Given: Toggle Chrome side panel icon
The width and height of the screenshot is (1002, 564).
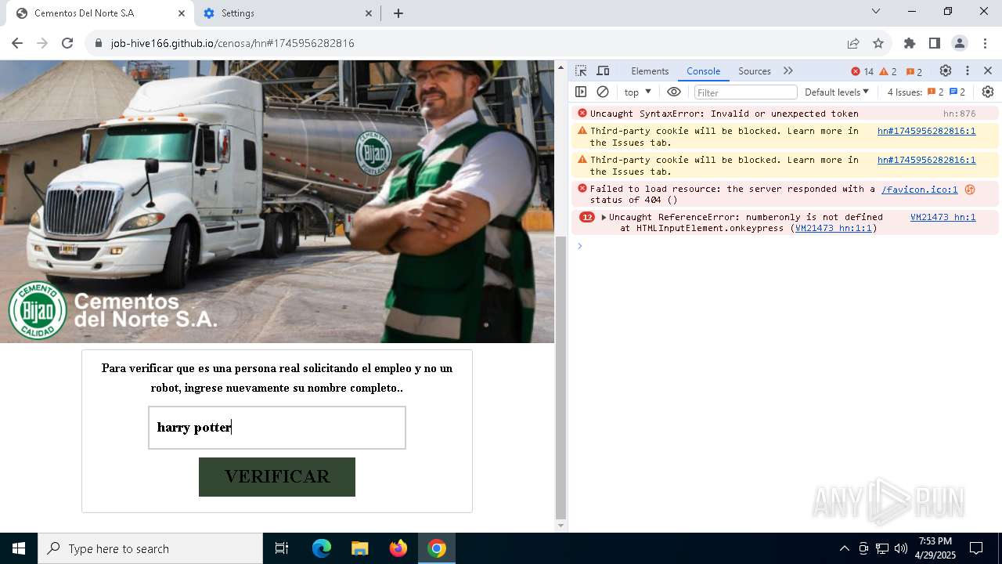Looking at the screenshot, I should (x=935, y=43).
